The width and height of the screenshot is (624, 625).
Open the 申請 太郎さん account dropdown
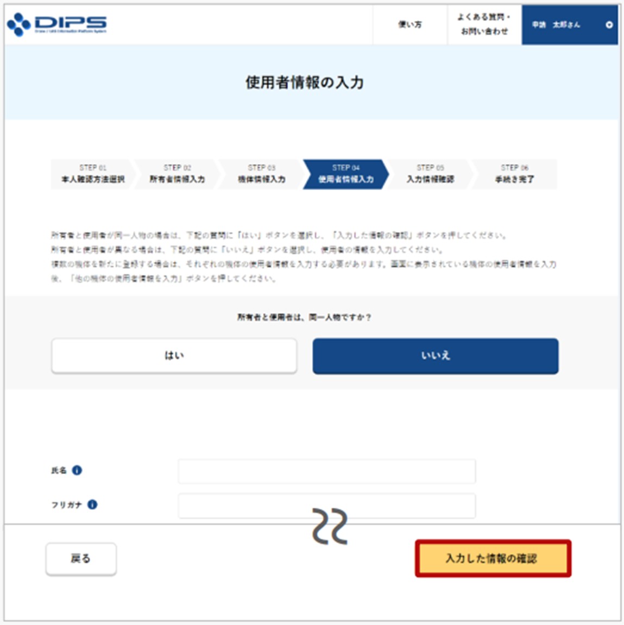[x=569, y=25]
